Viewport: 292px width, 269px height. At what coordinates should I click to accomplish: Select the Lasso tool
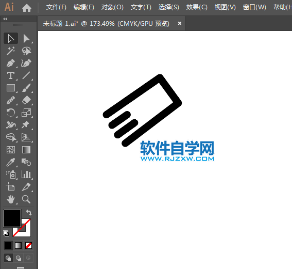pyautogui.click(x=26, y=51)
